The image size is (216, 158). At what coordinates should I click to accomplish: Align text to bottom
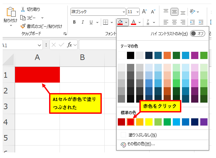tap(183, 12)
